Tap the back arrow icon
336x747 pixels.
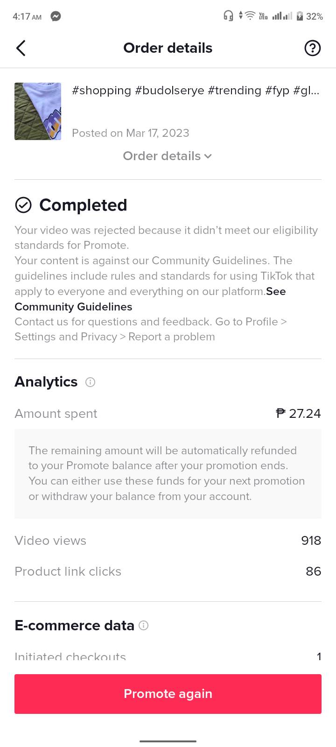click(21, 48)
